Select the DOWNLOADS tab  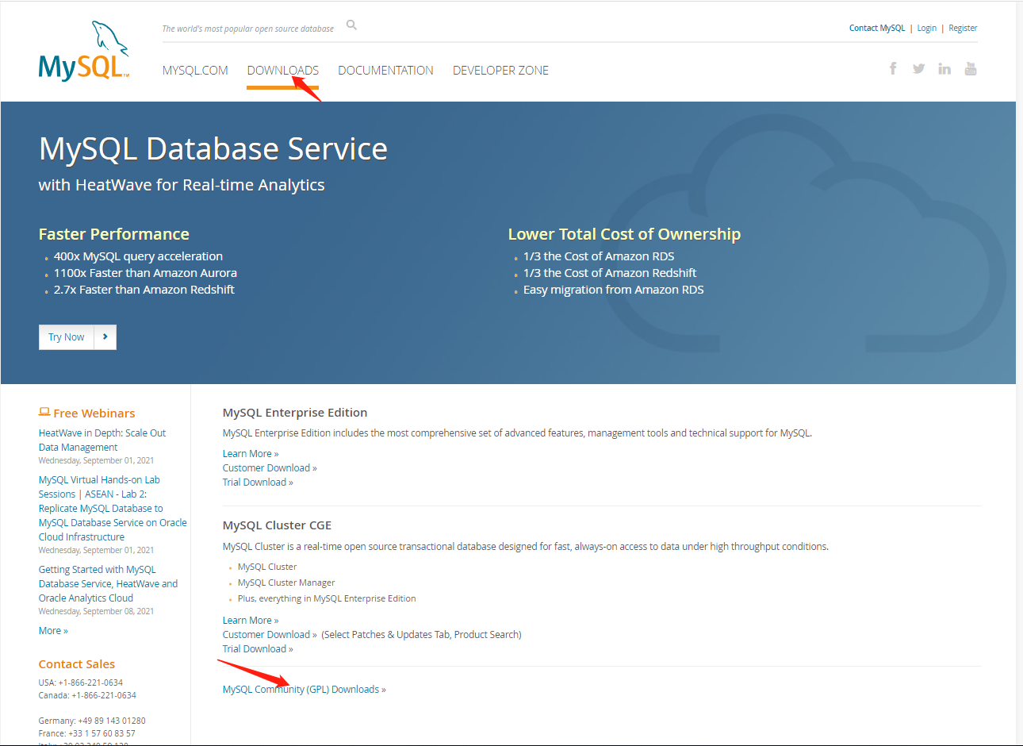283,71
